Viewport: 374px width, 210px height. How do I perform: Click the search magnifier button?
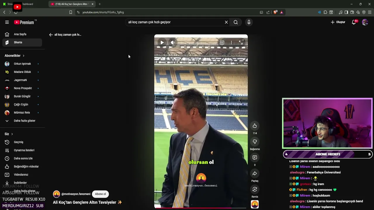pyautogui.click(x=236, y=22)
